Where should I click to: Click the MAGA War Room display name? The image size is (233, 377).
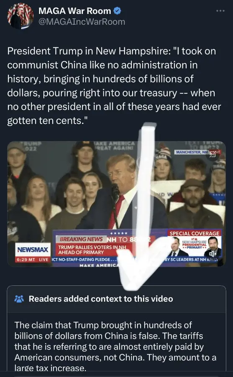click(x=75, y=11)
